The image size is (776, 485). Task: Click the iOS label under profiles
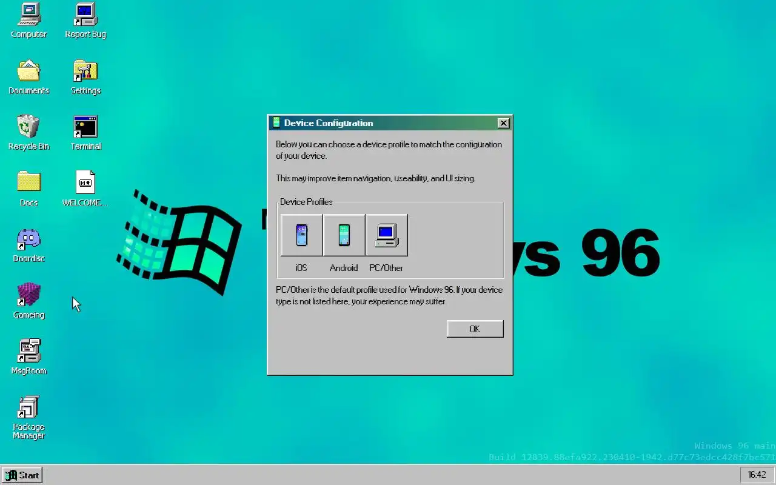[301, 268]
